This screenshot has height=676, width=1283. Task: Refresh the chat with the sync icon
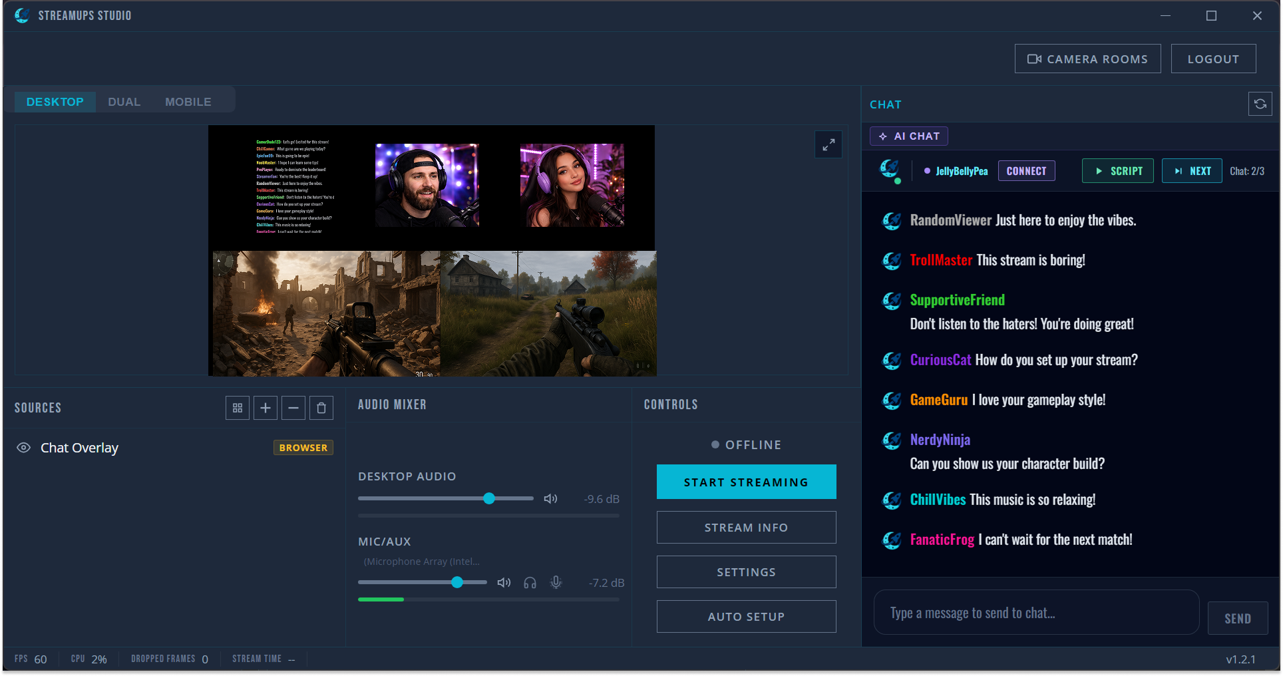[1260, 104]
